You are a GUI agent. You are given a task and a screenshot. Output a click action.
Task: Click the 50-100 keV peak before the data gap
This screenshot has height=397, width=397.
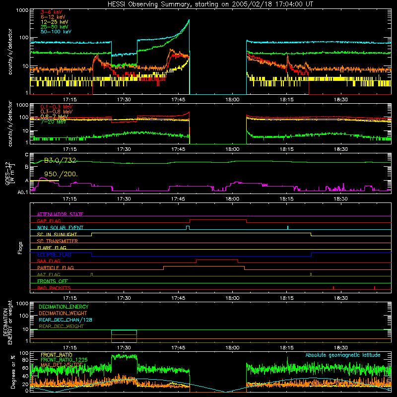coord(189,20)
